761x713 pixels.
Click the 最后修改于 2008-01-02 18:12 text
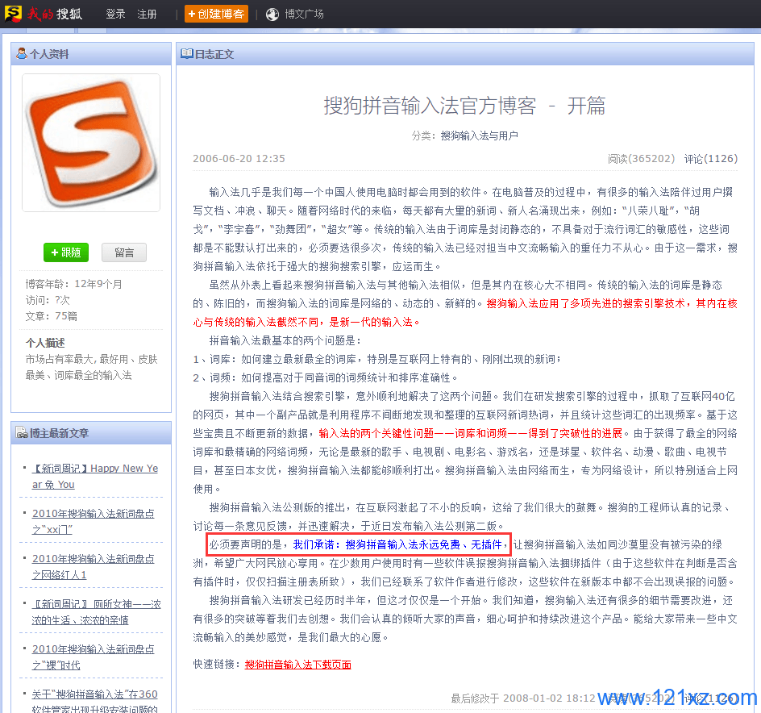tap(523, 698)
